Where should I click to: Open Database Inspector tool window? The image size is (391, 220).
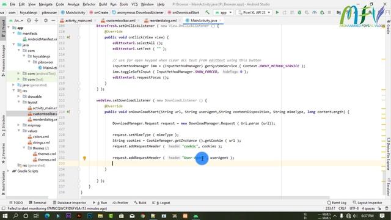coord(69,203)
